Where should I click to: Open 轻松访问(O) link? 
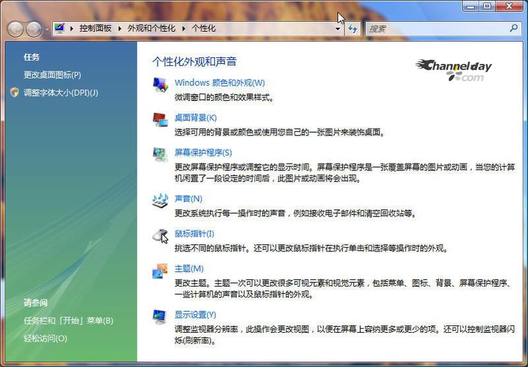(45, 339)
